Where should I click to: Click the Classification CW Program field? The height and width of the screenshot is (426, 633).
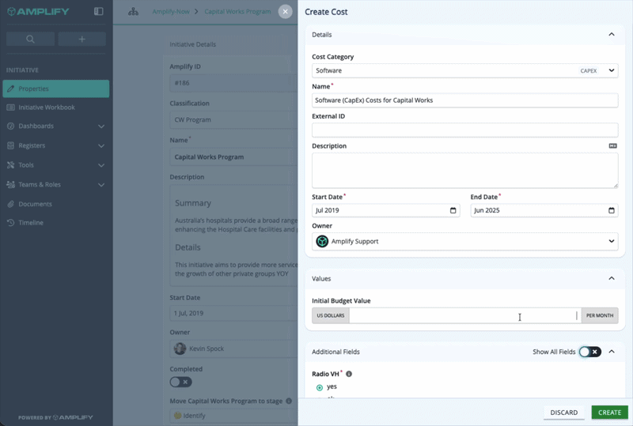(x=233, y=120)
